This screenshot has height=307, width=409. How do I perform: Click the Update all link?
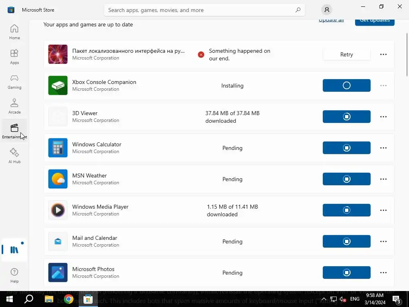pyautogui.click(x=331, y=20)
